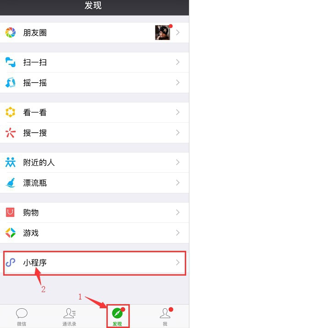Screen dimensions: 321x328
Task: Open the yellow Top Stories (看一看) icon
Action: tap(11, 112)
